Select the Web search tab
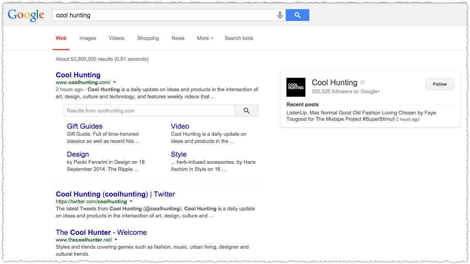This screenshot has height=264, width=470. tap(61, 38)
